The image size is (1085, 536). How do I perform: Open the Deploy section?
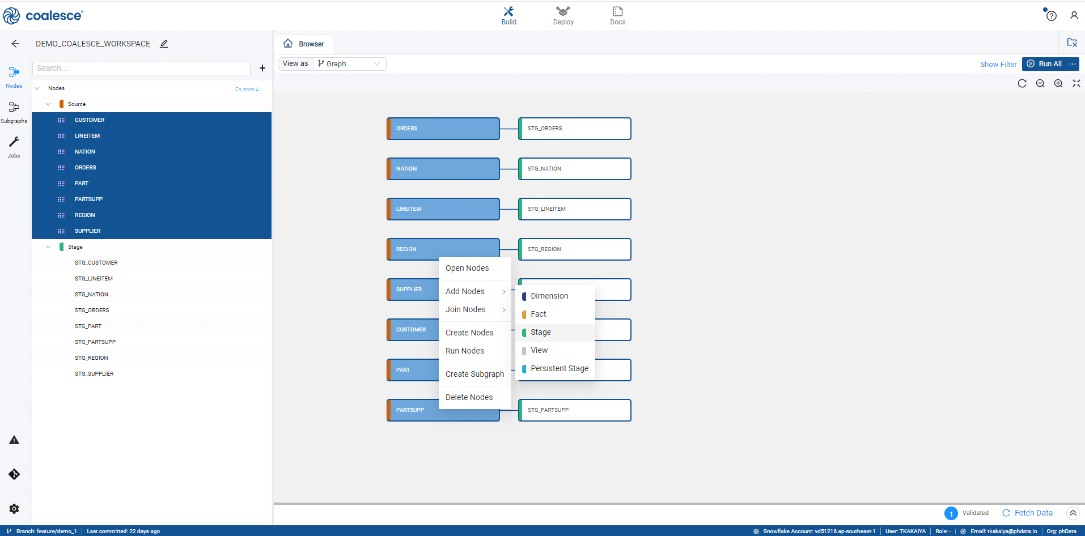563,16
